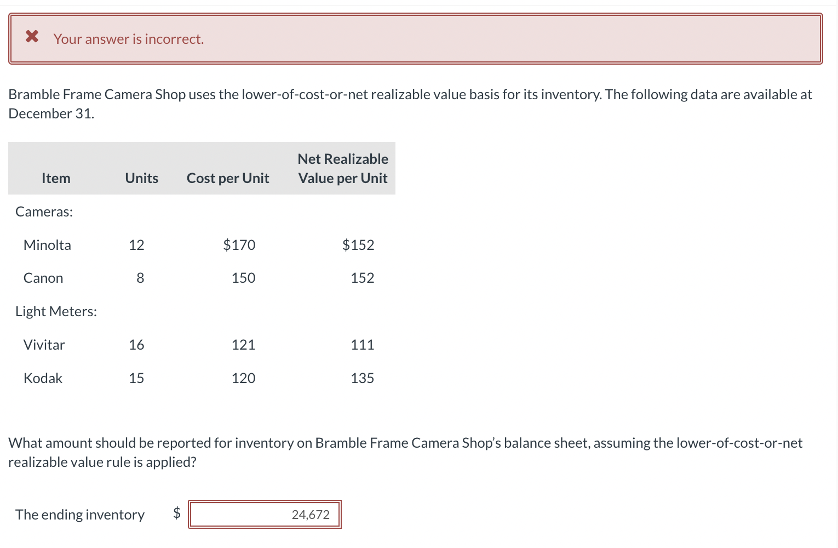Click the 'The ending inventory' label
This screenshot has width=838, height=548.
point(79,514)
